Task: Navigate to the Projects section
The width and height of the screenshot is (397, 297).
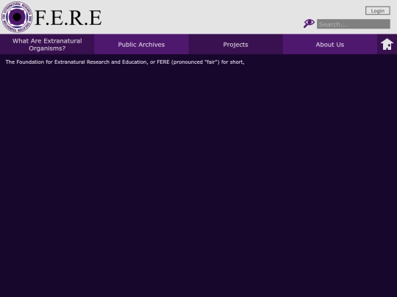Action: click(235, 45)
